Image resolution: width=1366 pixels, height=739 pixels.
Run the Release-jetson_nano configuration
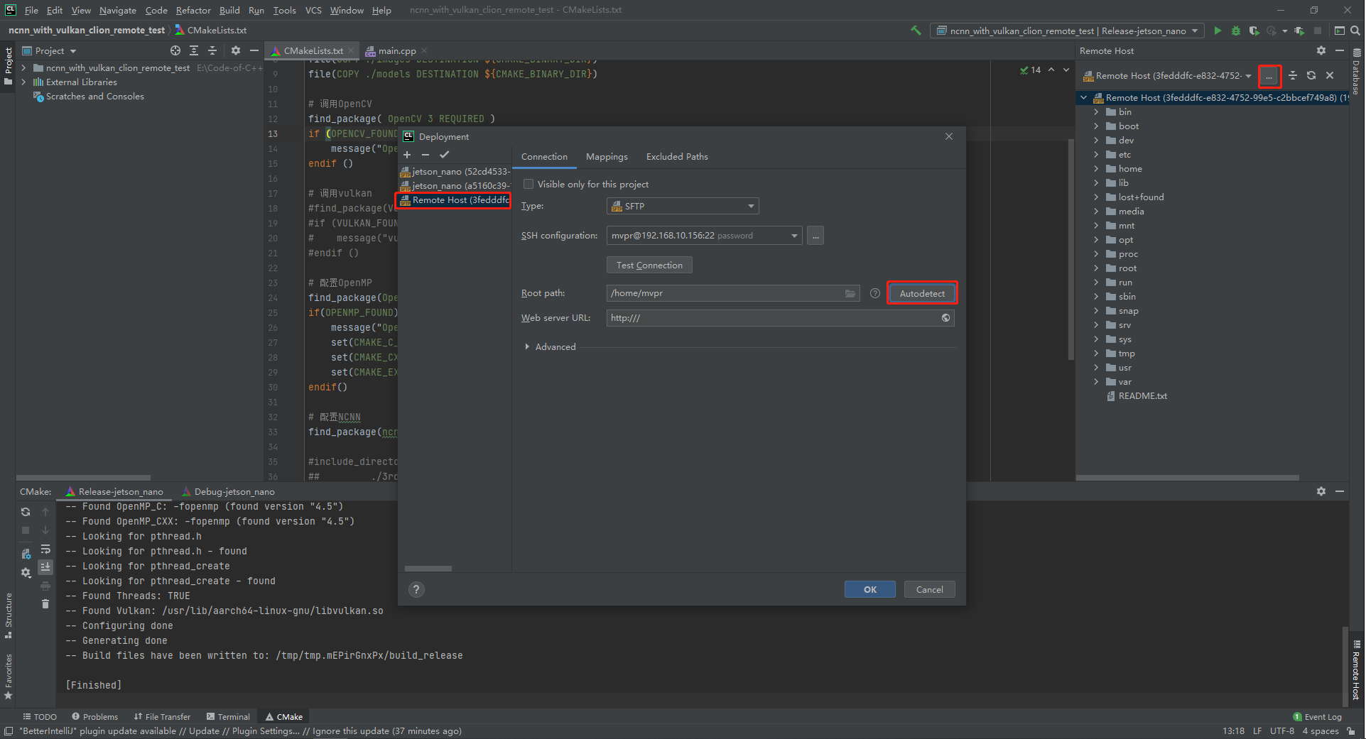[1218, 31]
